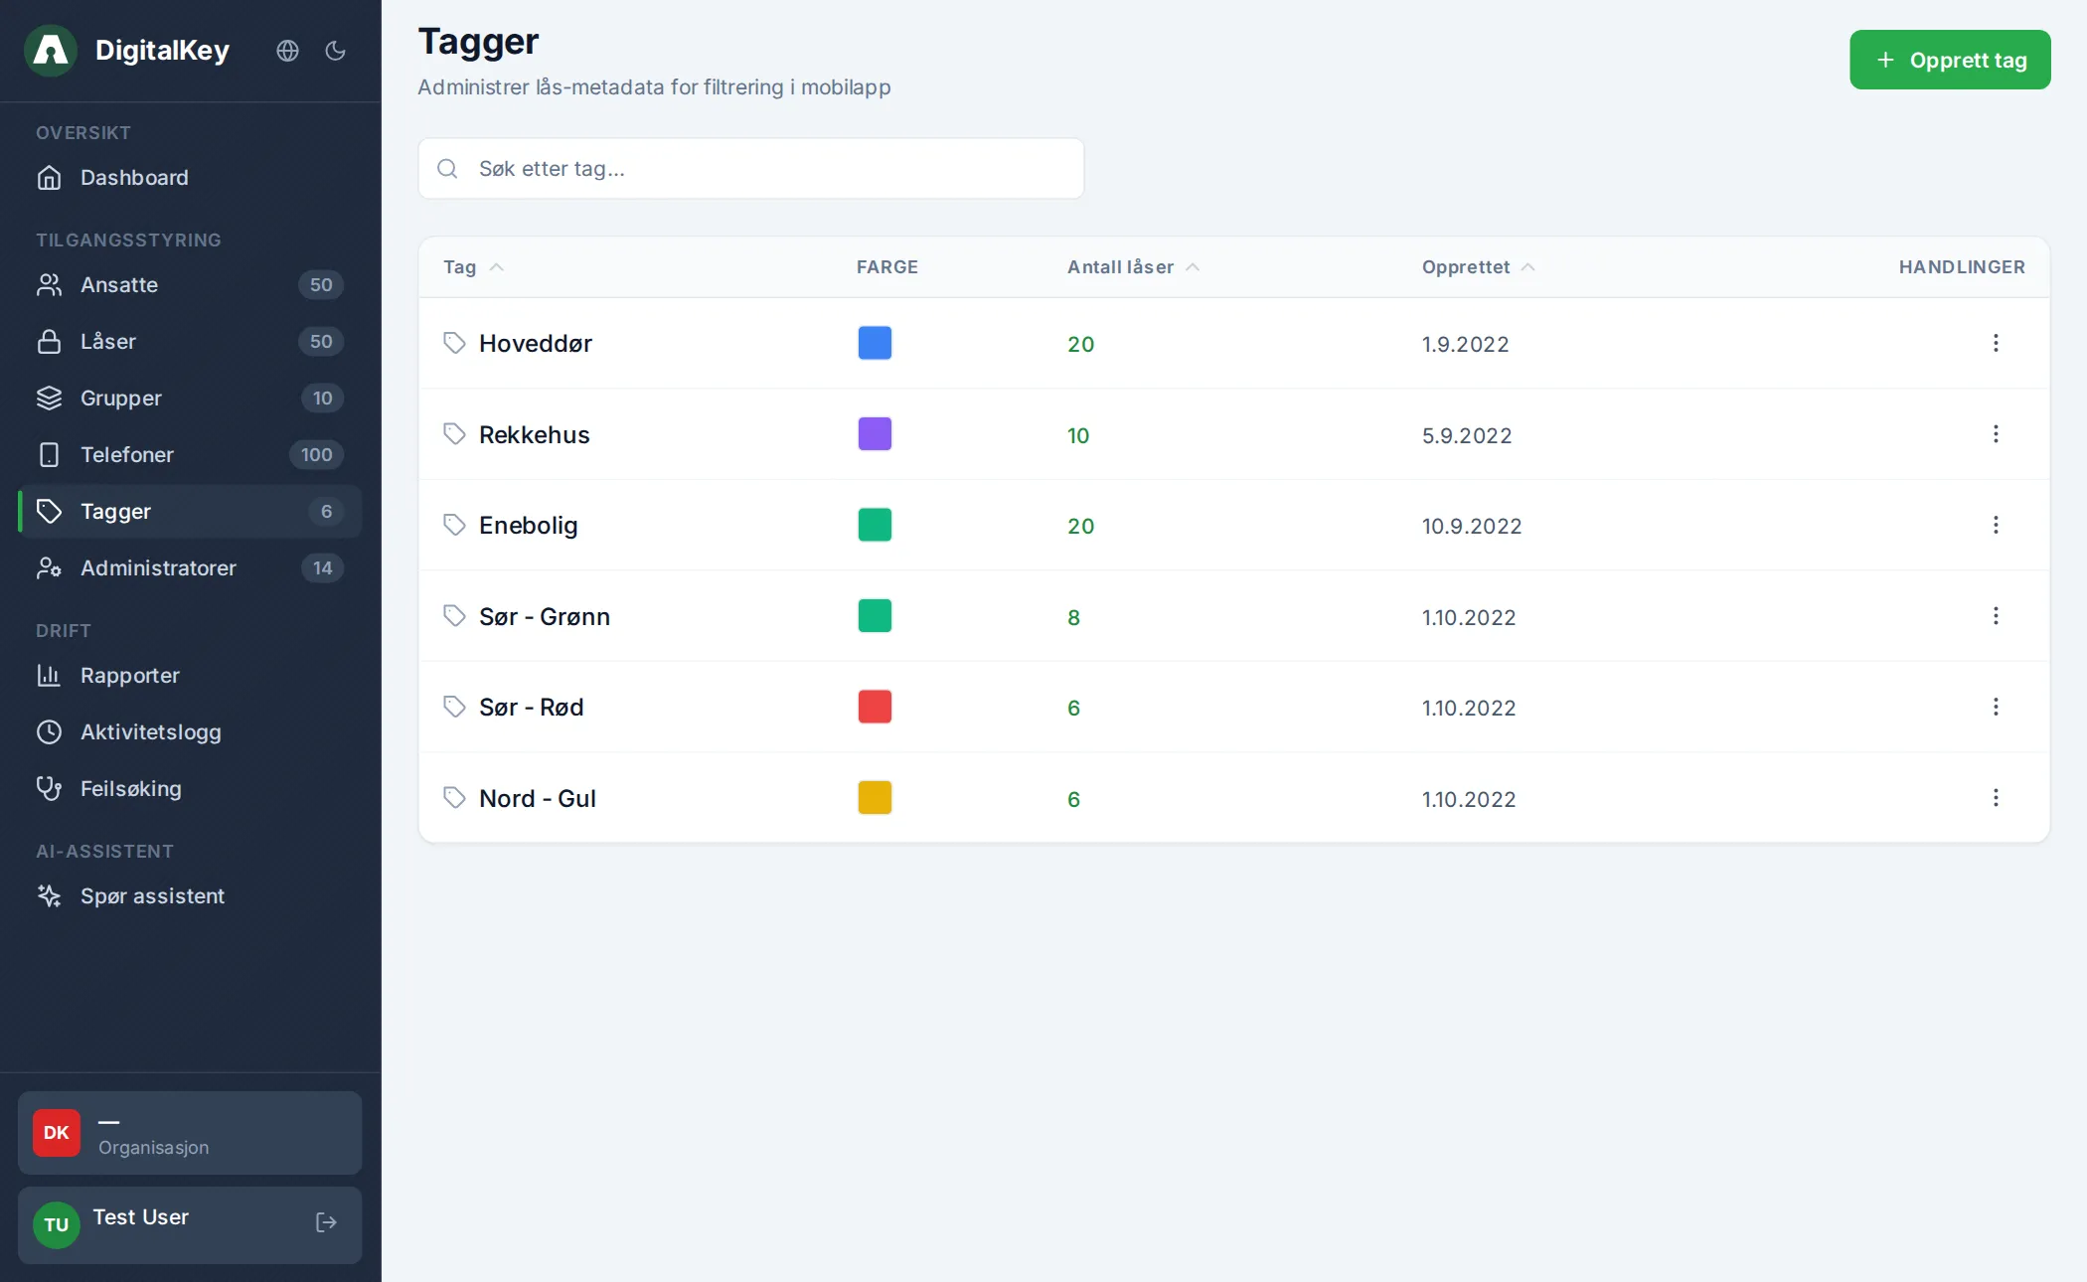Click Telefoner count badge 100
This screenshot has height=1282, width=2087.
pos(317,455)
